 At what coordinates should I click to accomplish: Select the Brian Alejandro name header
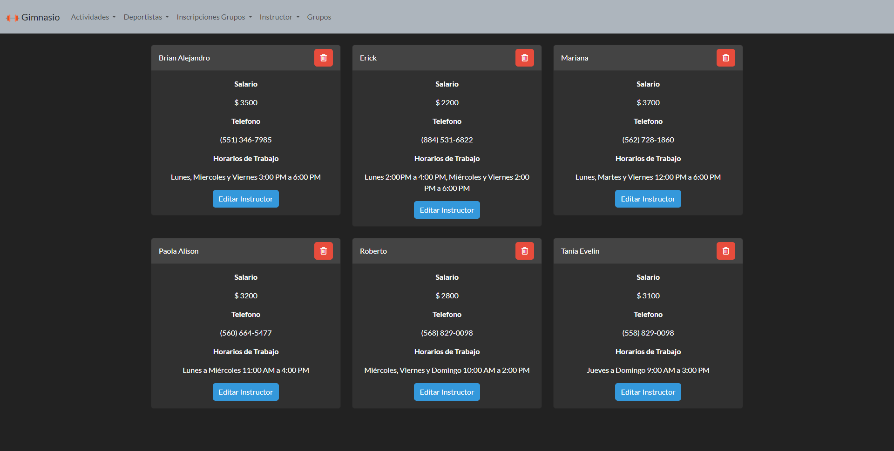(x=184, y=58)
